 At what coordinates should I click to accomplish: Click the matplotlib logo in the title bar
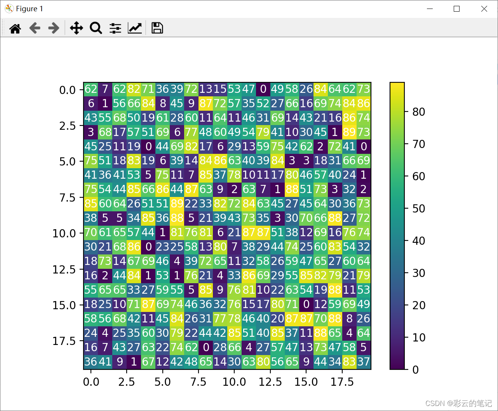click(x=8, y=8)
